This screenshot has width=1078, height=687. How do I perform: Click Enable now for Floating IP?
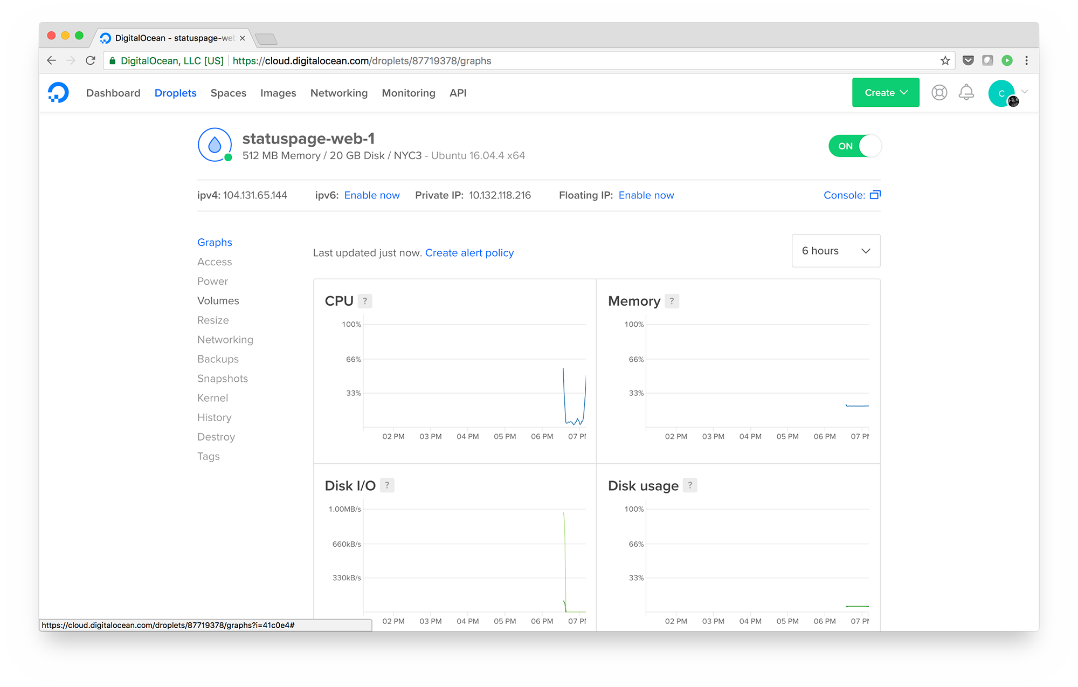coord(646,195)
